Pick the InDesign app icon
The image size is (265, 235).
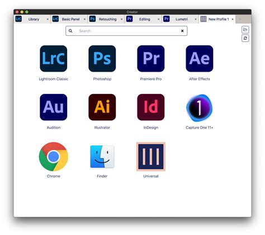coord(151,107)
